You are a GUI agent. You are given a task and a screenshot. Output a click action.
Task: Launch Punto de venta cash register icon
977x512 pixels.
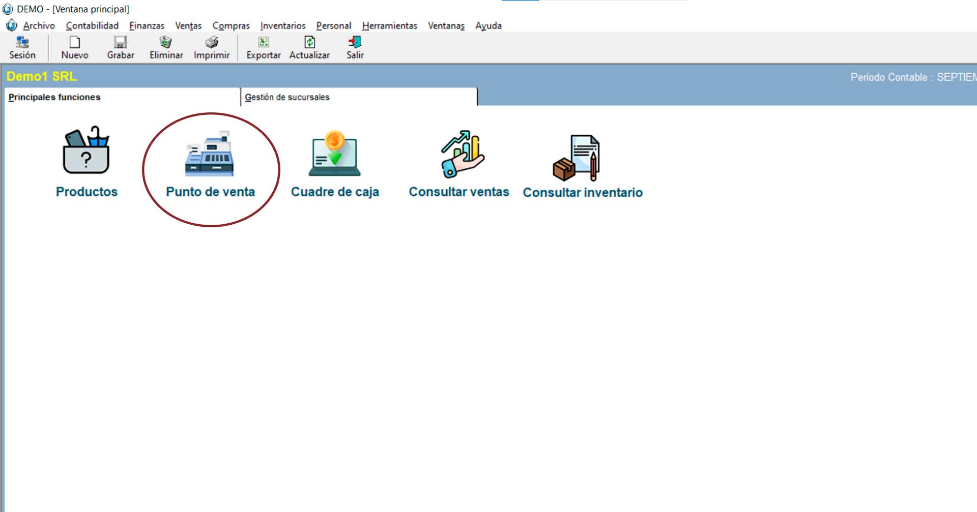[210, 154]
